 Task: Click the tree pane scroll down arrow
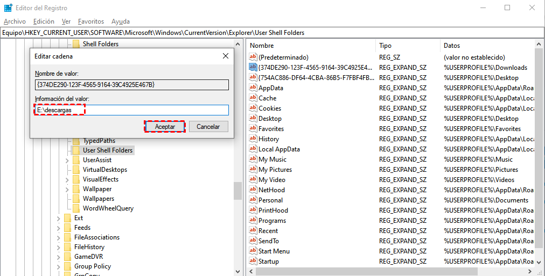[237, 272]
